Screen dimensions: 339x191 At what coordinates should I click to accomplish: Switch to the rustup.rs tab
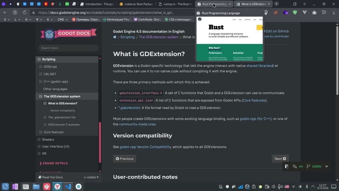coord(175,4)
